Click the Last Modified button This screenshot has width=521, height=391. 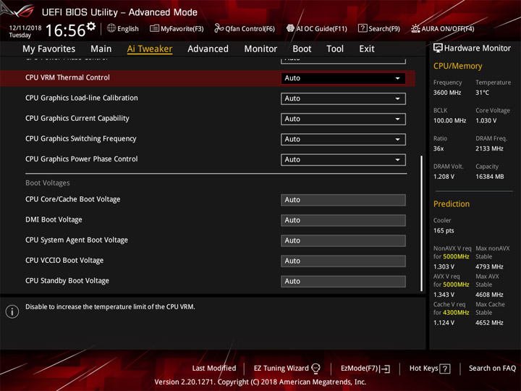pyautogui.click(x=214, y=369)
